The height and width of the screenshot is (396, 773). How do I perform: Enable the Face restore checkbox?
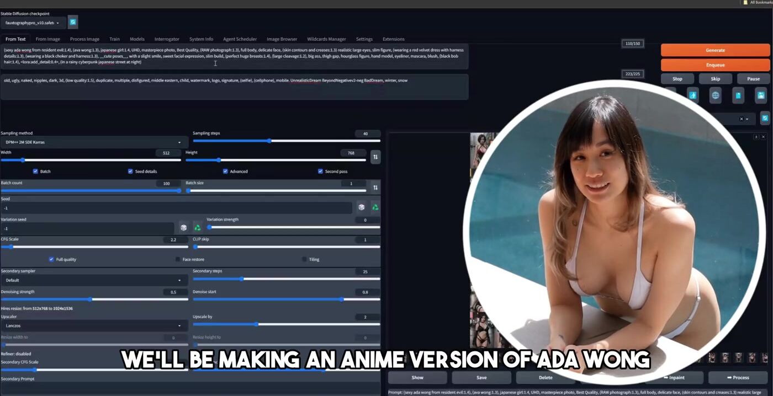178,259
